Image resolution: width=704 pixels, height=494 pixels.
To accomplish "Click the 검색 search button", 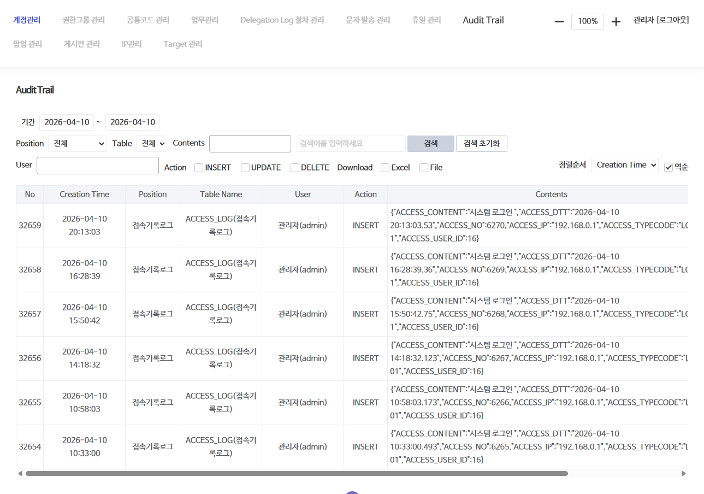I will [x=430, y=143].
